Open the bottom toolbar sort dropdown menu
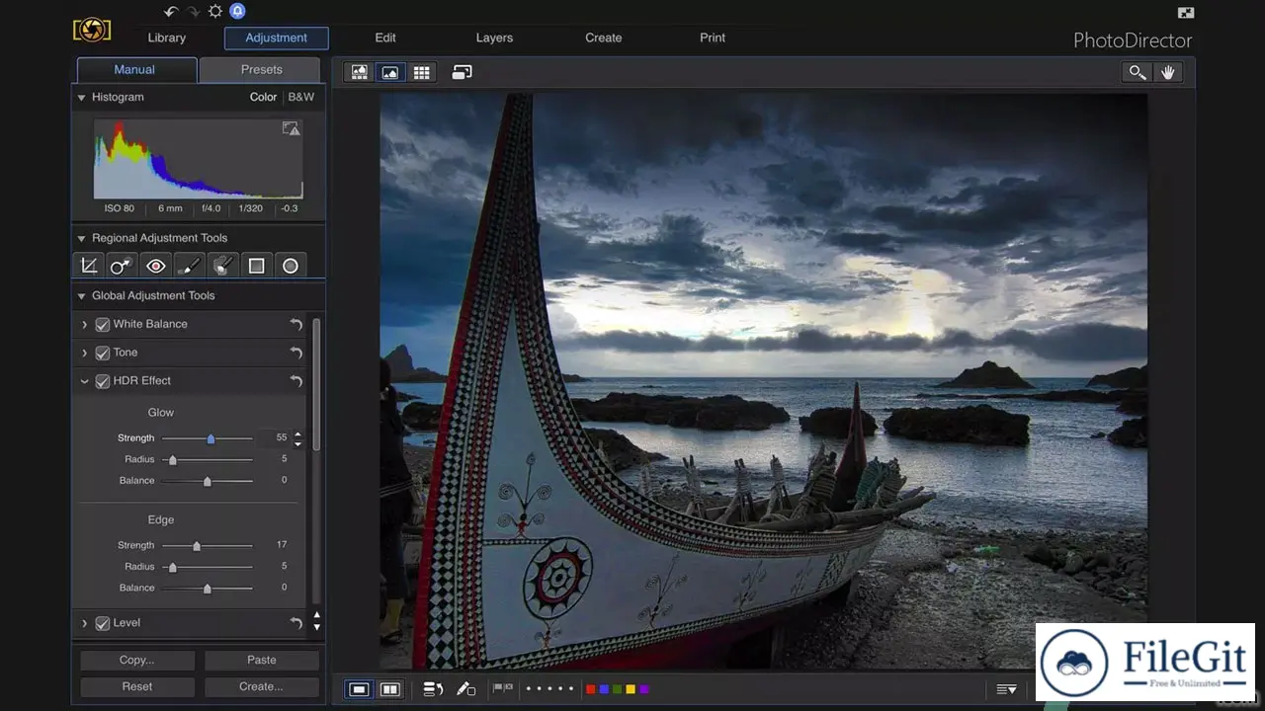 [x=1006, y=689]
